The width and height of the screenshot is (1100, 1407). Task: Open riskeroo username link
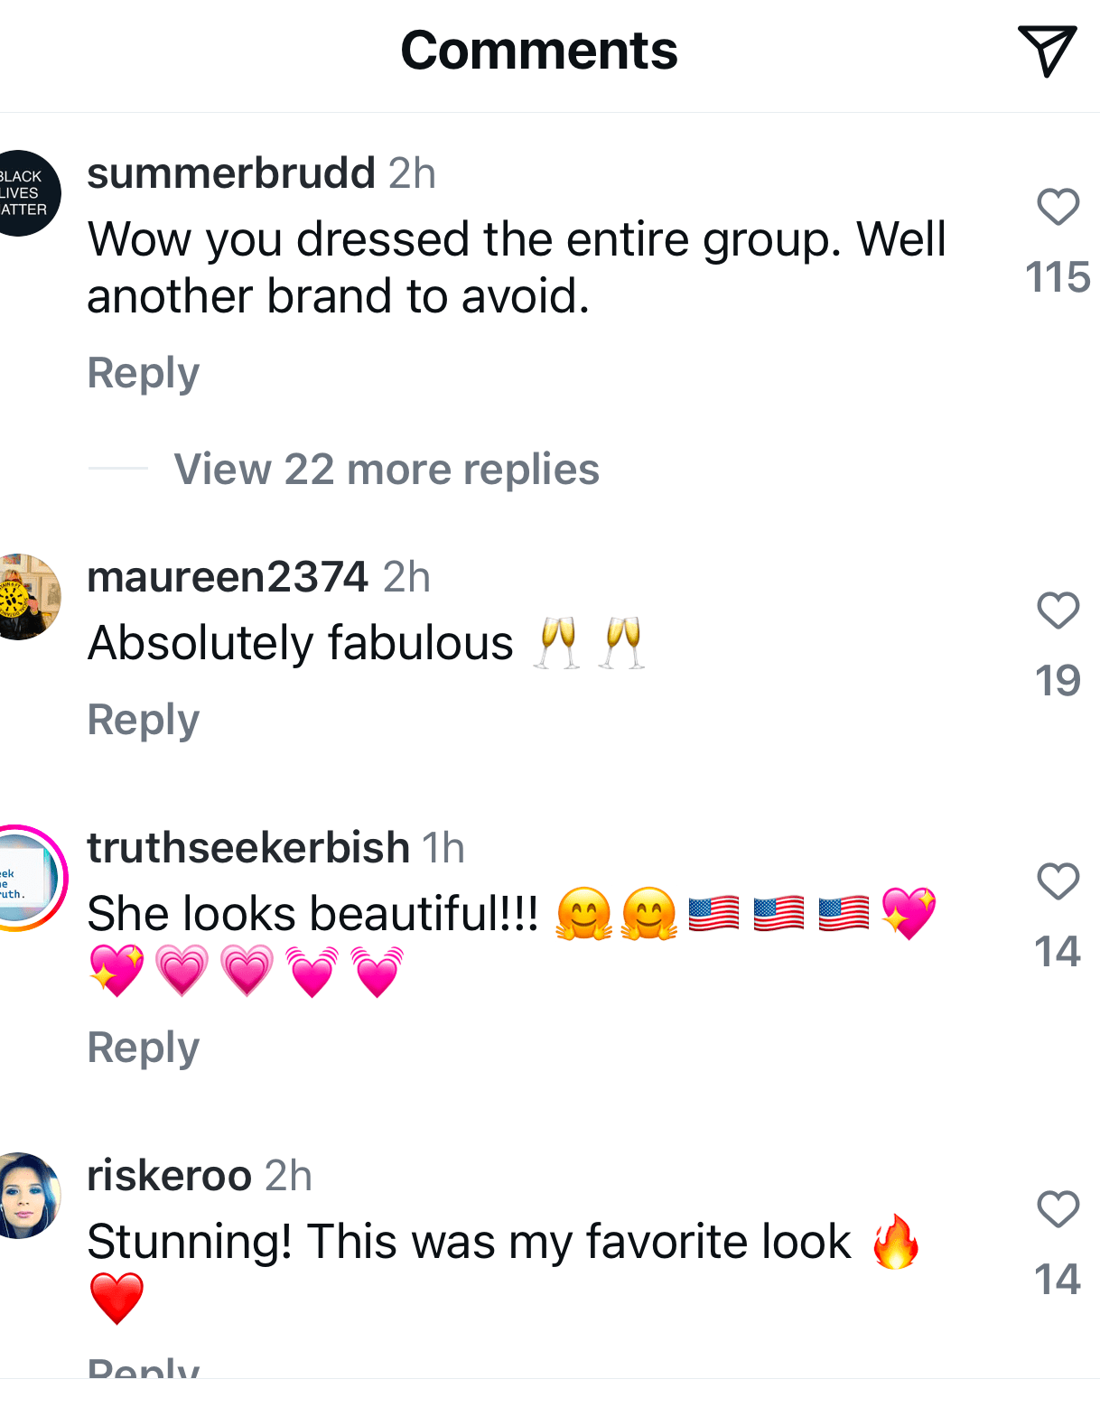click(x=169, y=1175)
